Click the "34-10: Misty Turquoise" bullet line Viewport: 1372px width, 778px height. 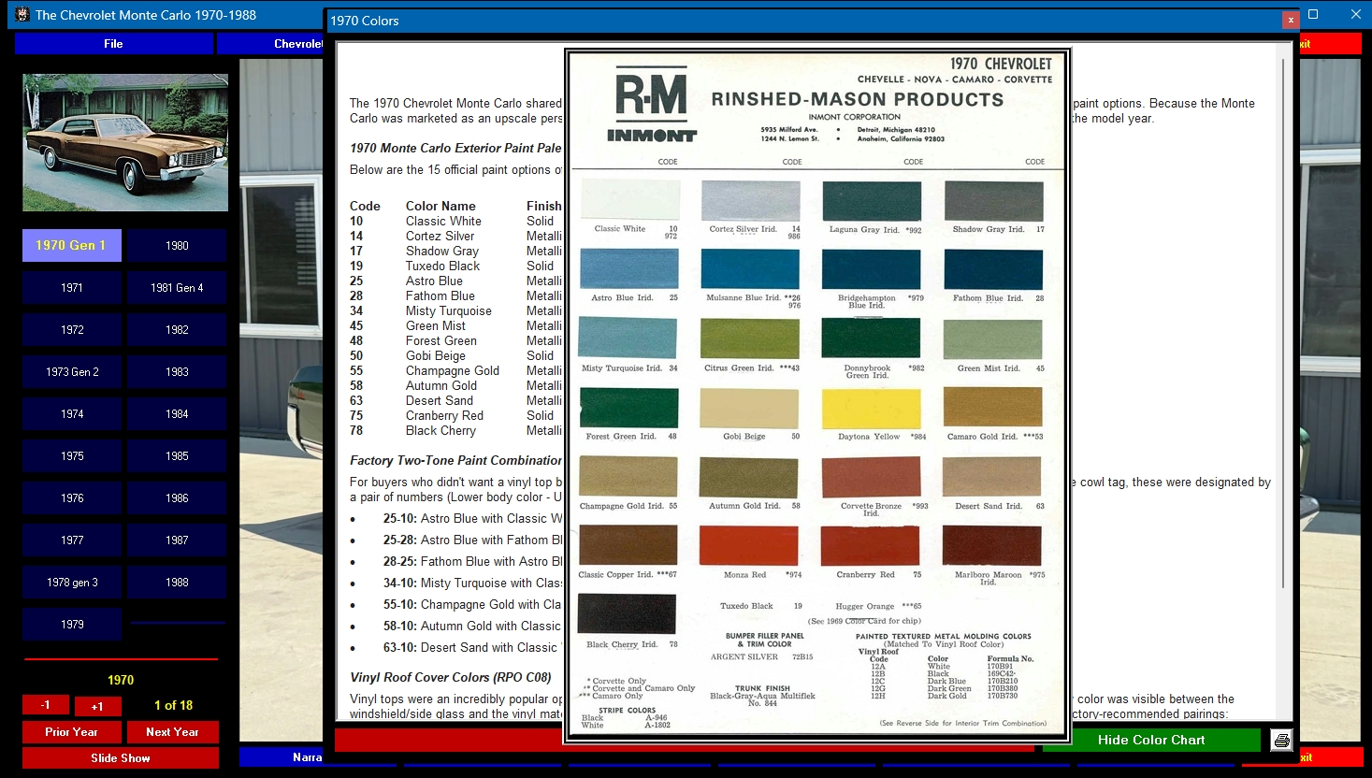(x=472, y=583)
